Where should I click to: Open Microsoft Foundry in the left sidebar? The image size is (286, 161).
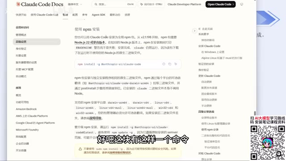coord(27,130)
